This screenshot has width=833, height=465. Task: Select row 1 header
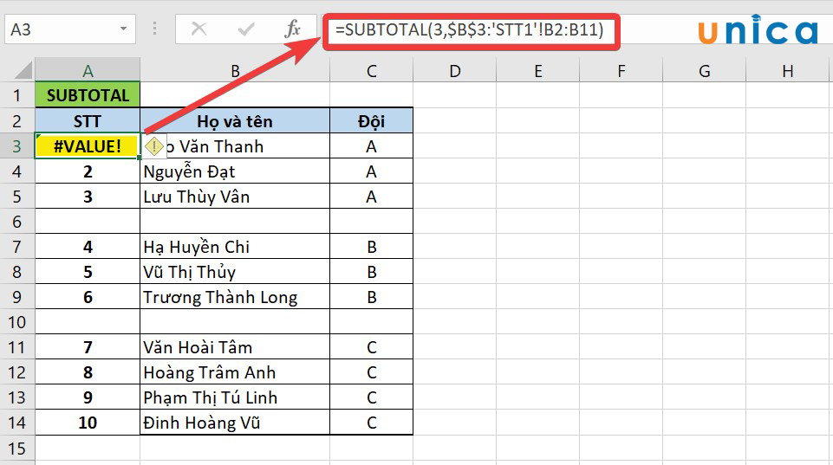[17, 95]
